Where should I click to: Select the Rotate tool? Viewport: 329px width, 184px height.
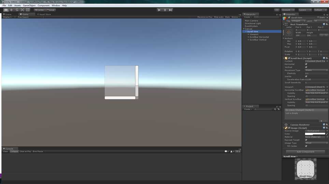point(17,10)
